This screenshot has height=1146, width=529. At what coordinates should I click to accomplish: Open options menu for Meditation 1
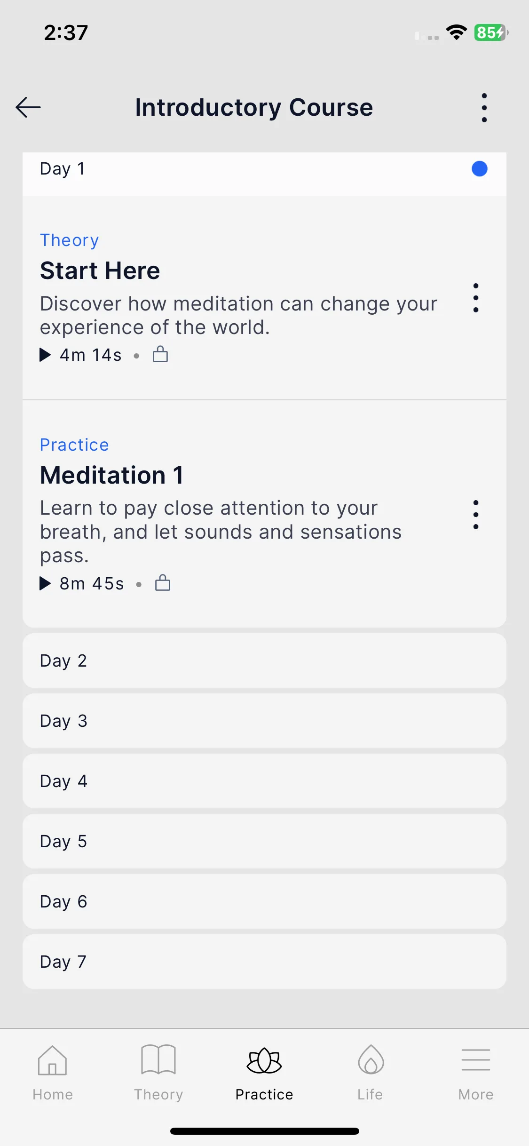(x=476, y=515)
